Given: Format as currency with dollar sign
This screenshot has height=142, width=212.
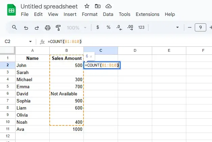Looking at the screenshot, I should point(98,27).
